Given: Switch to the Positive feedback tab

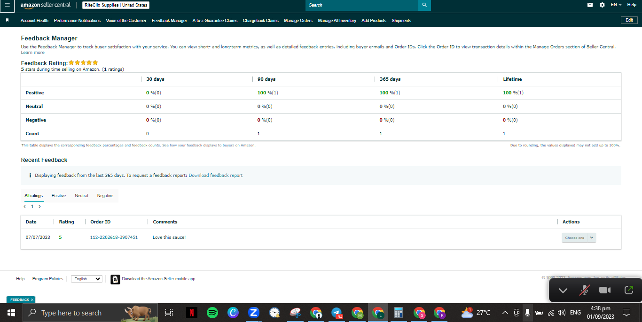Looking at the screenshot, I should 59,196.
